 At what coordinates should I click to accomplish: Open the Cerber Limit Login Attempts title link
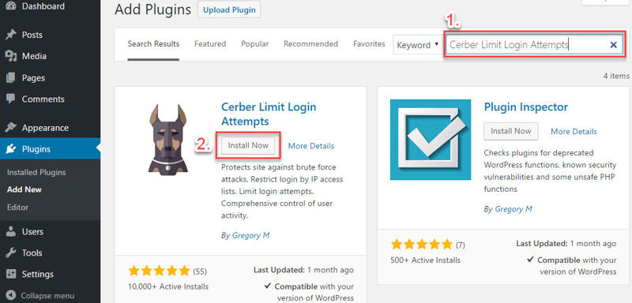tap(269, 114)
